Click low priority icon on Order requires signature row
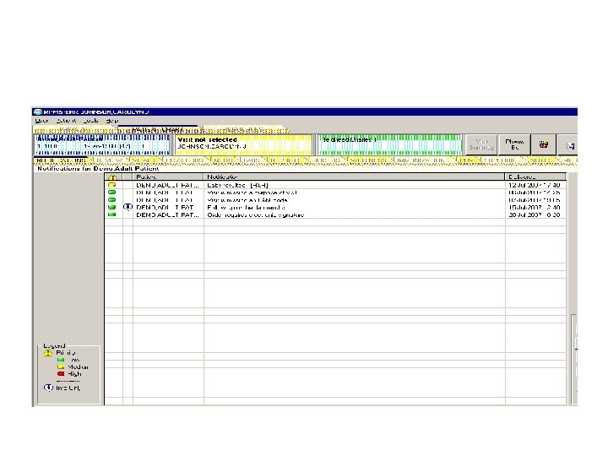This screenshot has height=456, width=608. point(112,214)
